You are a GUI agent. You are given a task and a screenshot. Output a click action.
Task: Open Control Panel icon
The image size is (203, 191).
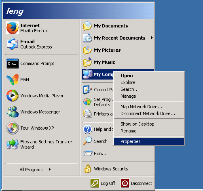click(x=88, y=90)
